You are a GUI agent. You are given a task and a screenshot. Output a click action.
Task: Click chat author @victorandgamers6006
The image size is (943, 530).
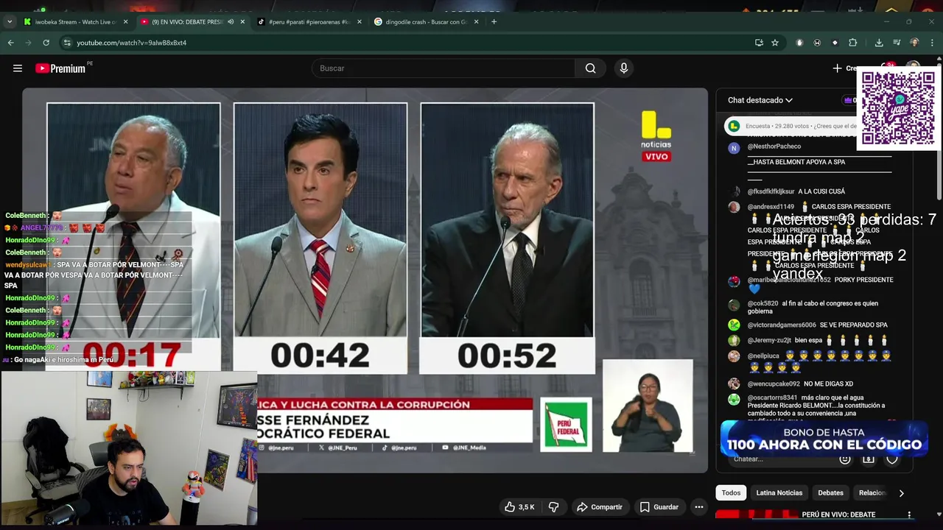(x=782, y=325)
